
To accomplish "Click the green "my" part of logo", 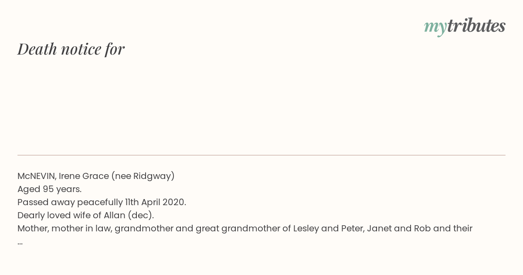I will click(x=435, y=27).
